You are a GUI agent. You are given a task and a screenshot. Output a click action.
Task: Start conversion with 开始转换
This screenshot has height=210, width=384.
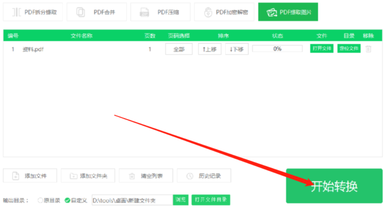click(334, 186)
